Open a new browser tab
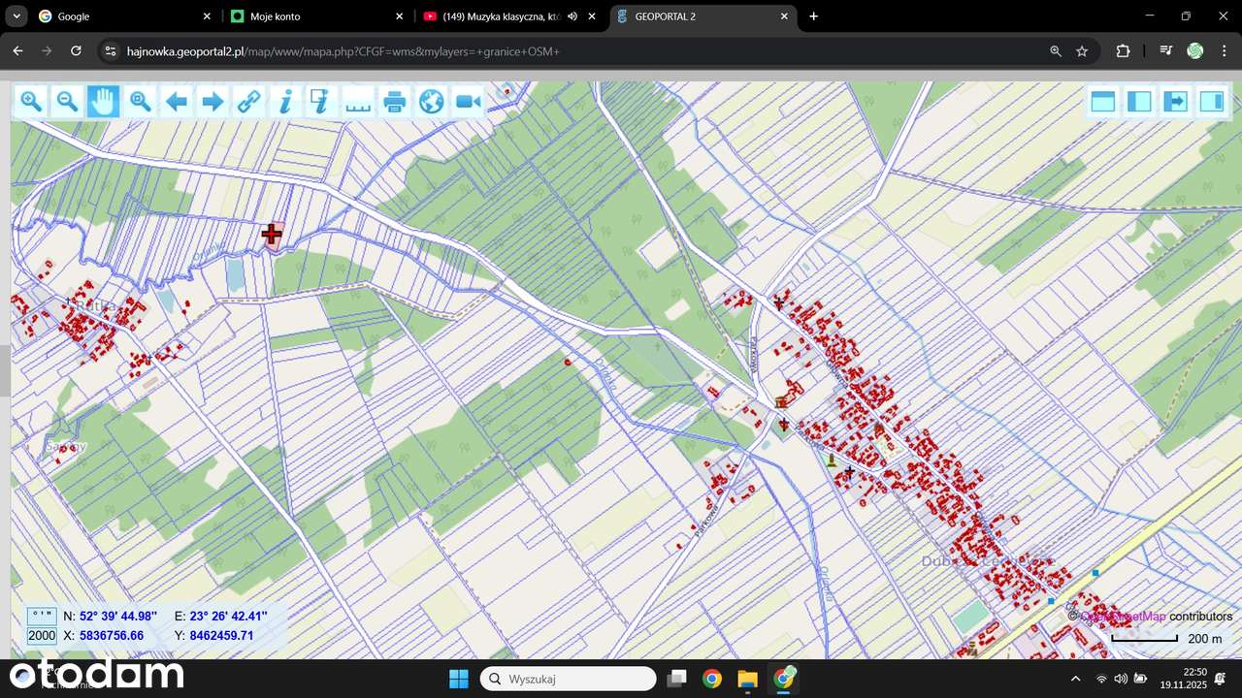 point(813,16)
